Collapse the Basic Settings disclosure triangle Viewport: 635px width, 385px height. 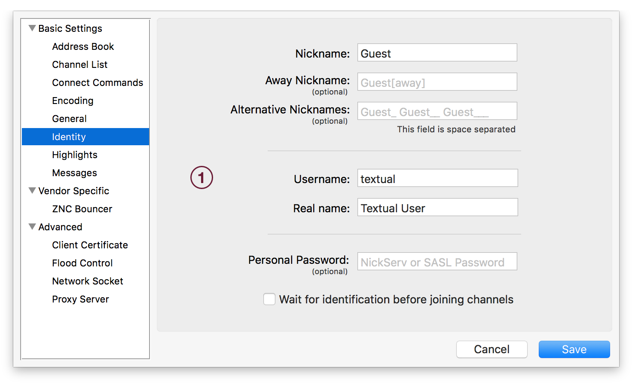[32, 28]
